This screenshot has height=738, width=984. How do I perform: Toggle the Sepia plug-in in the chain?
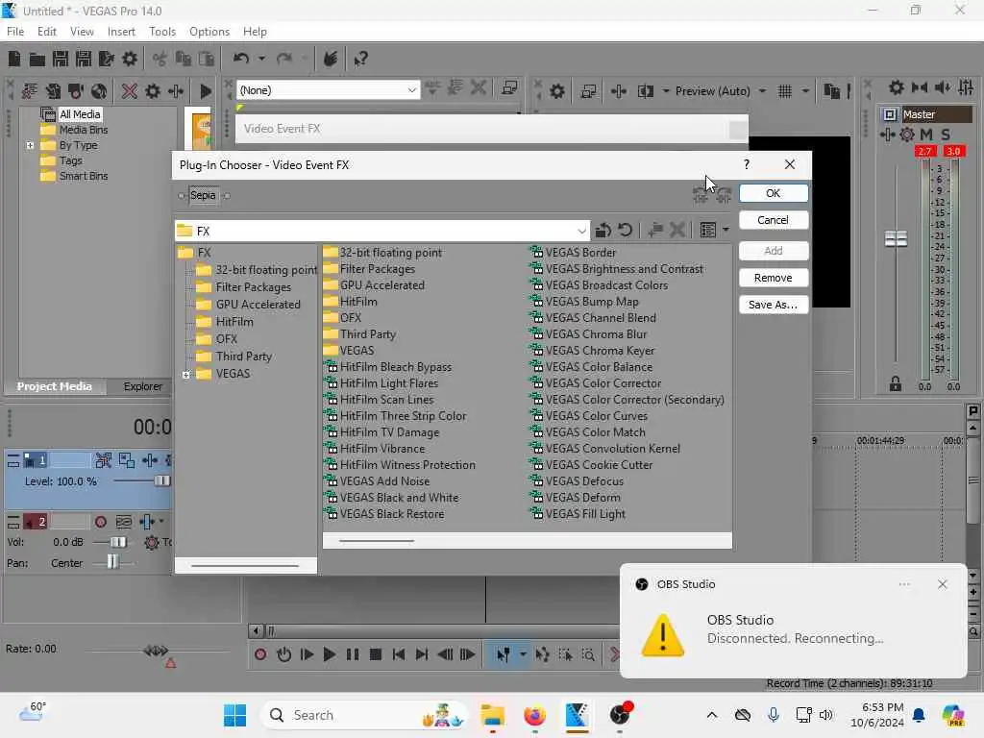pyautogui.click(x=203, y=195)
